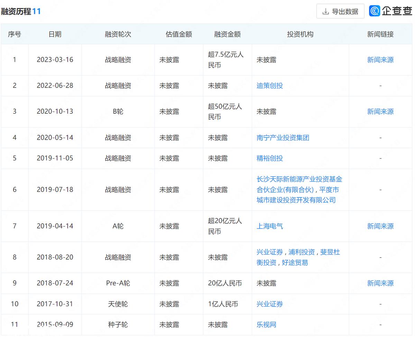Click the 融资金额 column header
The width and height of the screenshot is (415, 337).
(227, 34)
